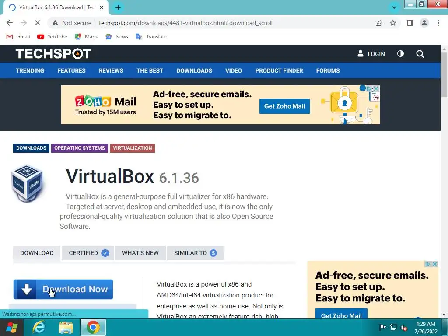Viewport: 448px width, 336px height.
Task: Share this page via the share icon
Action: 379,23
